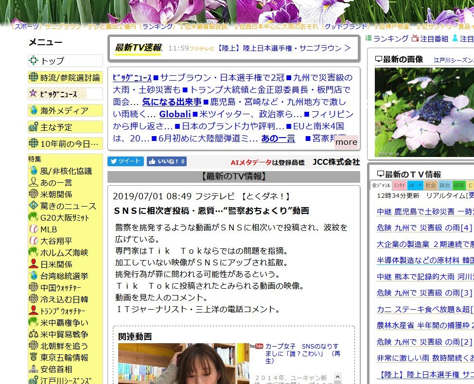Image resolution: width=474 pixels, height=384 pixels.
Task: Switch to the エンタメ tab
Action: pyautogui.click(x=399, y=185)
